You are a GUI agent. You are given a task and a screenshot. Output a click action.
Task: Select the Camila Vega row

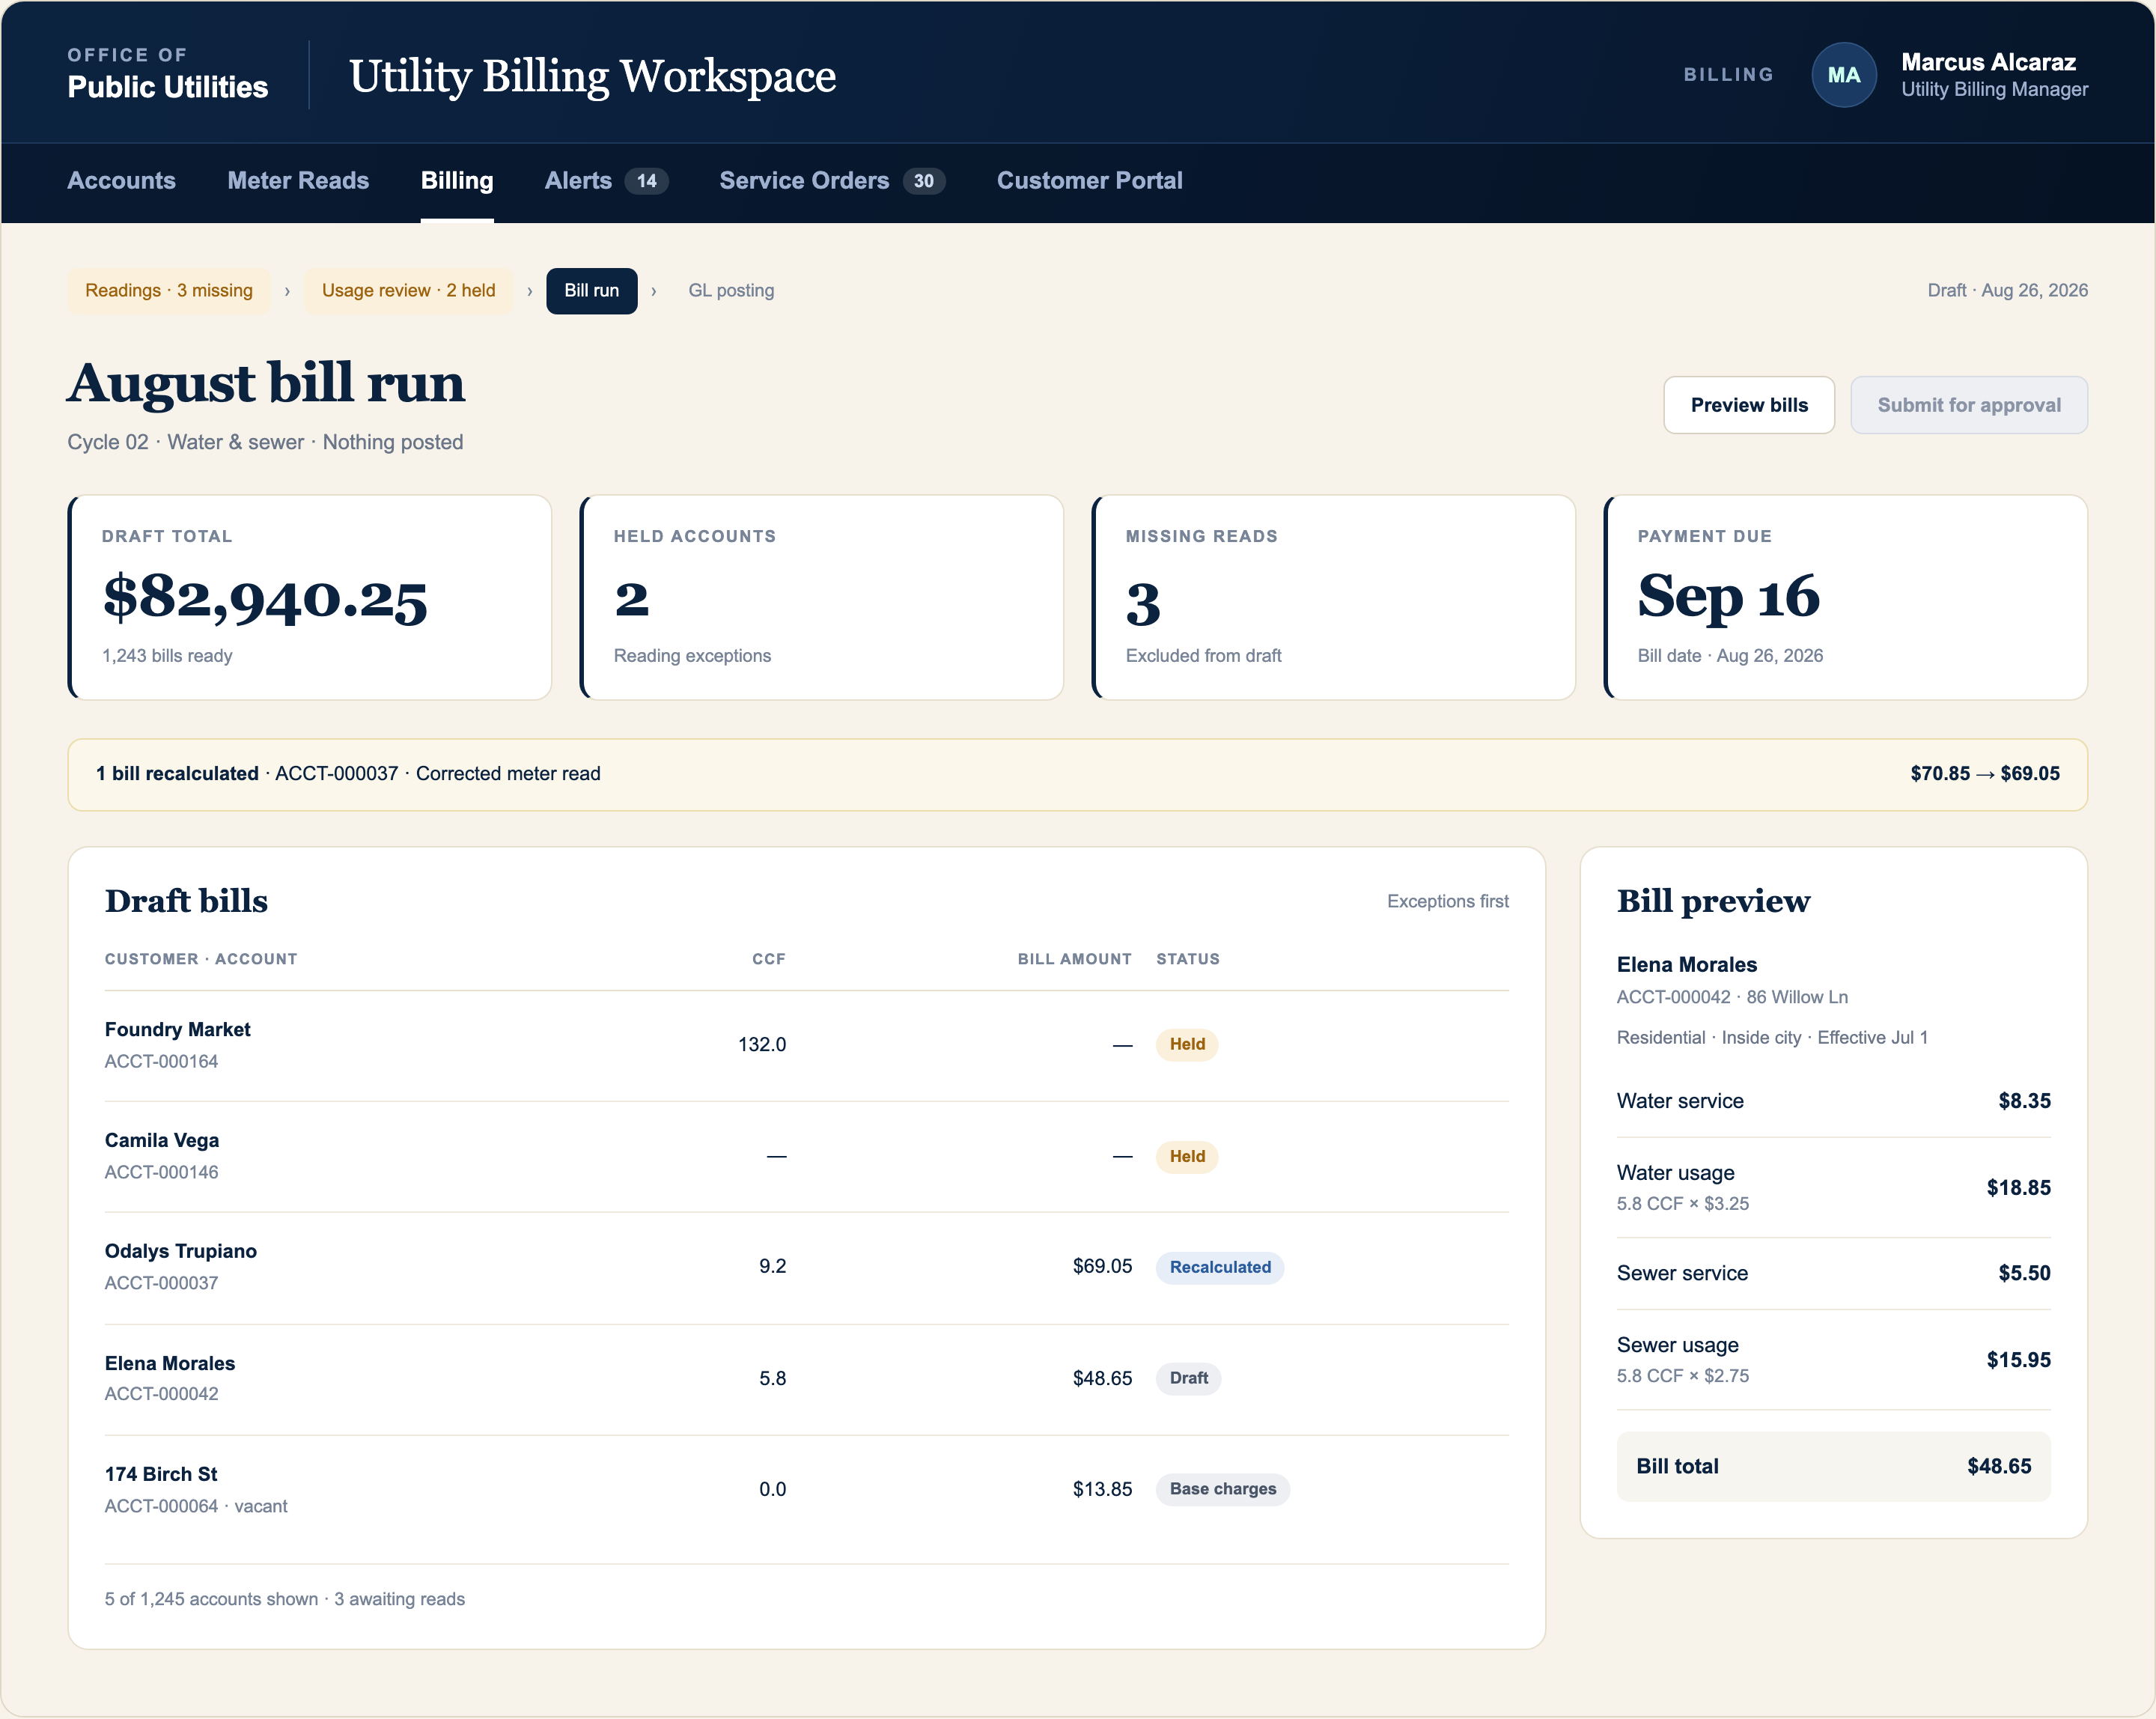click(806, 1157)
